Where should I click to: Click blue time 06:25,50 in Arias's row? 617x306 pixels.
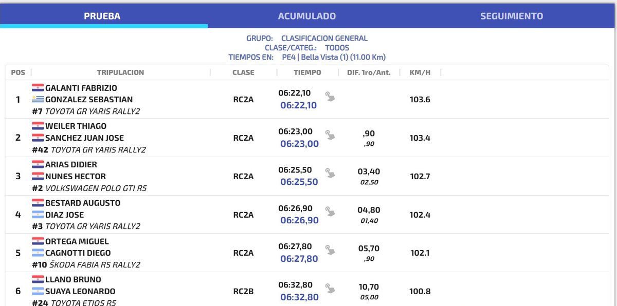tap(299, 182)
